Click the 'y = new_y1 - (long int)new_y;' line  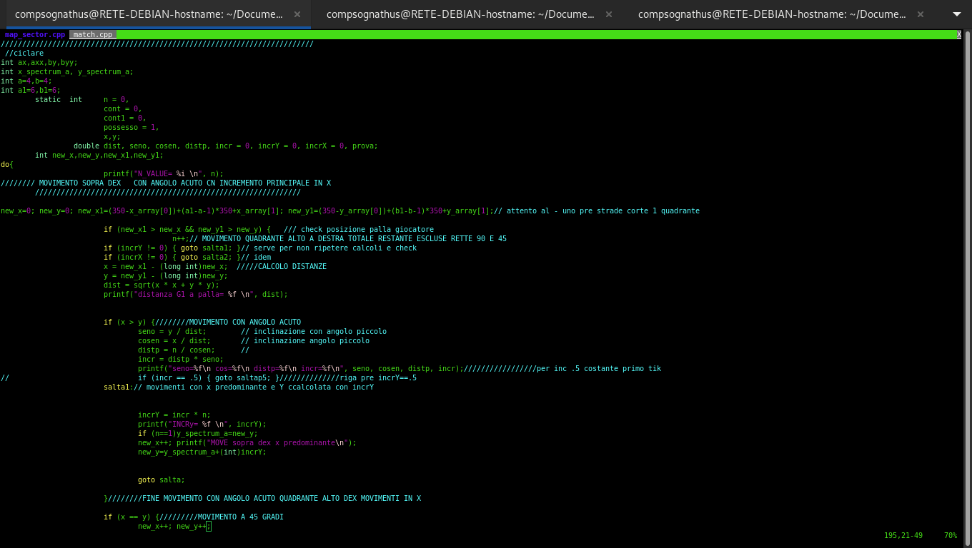click(166, 275)
